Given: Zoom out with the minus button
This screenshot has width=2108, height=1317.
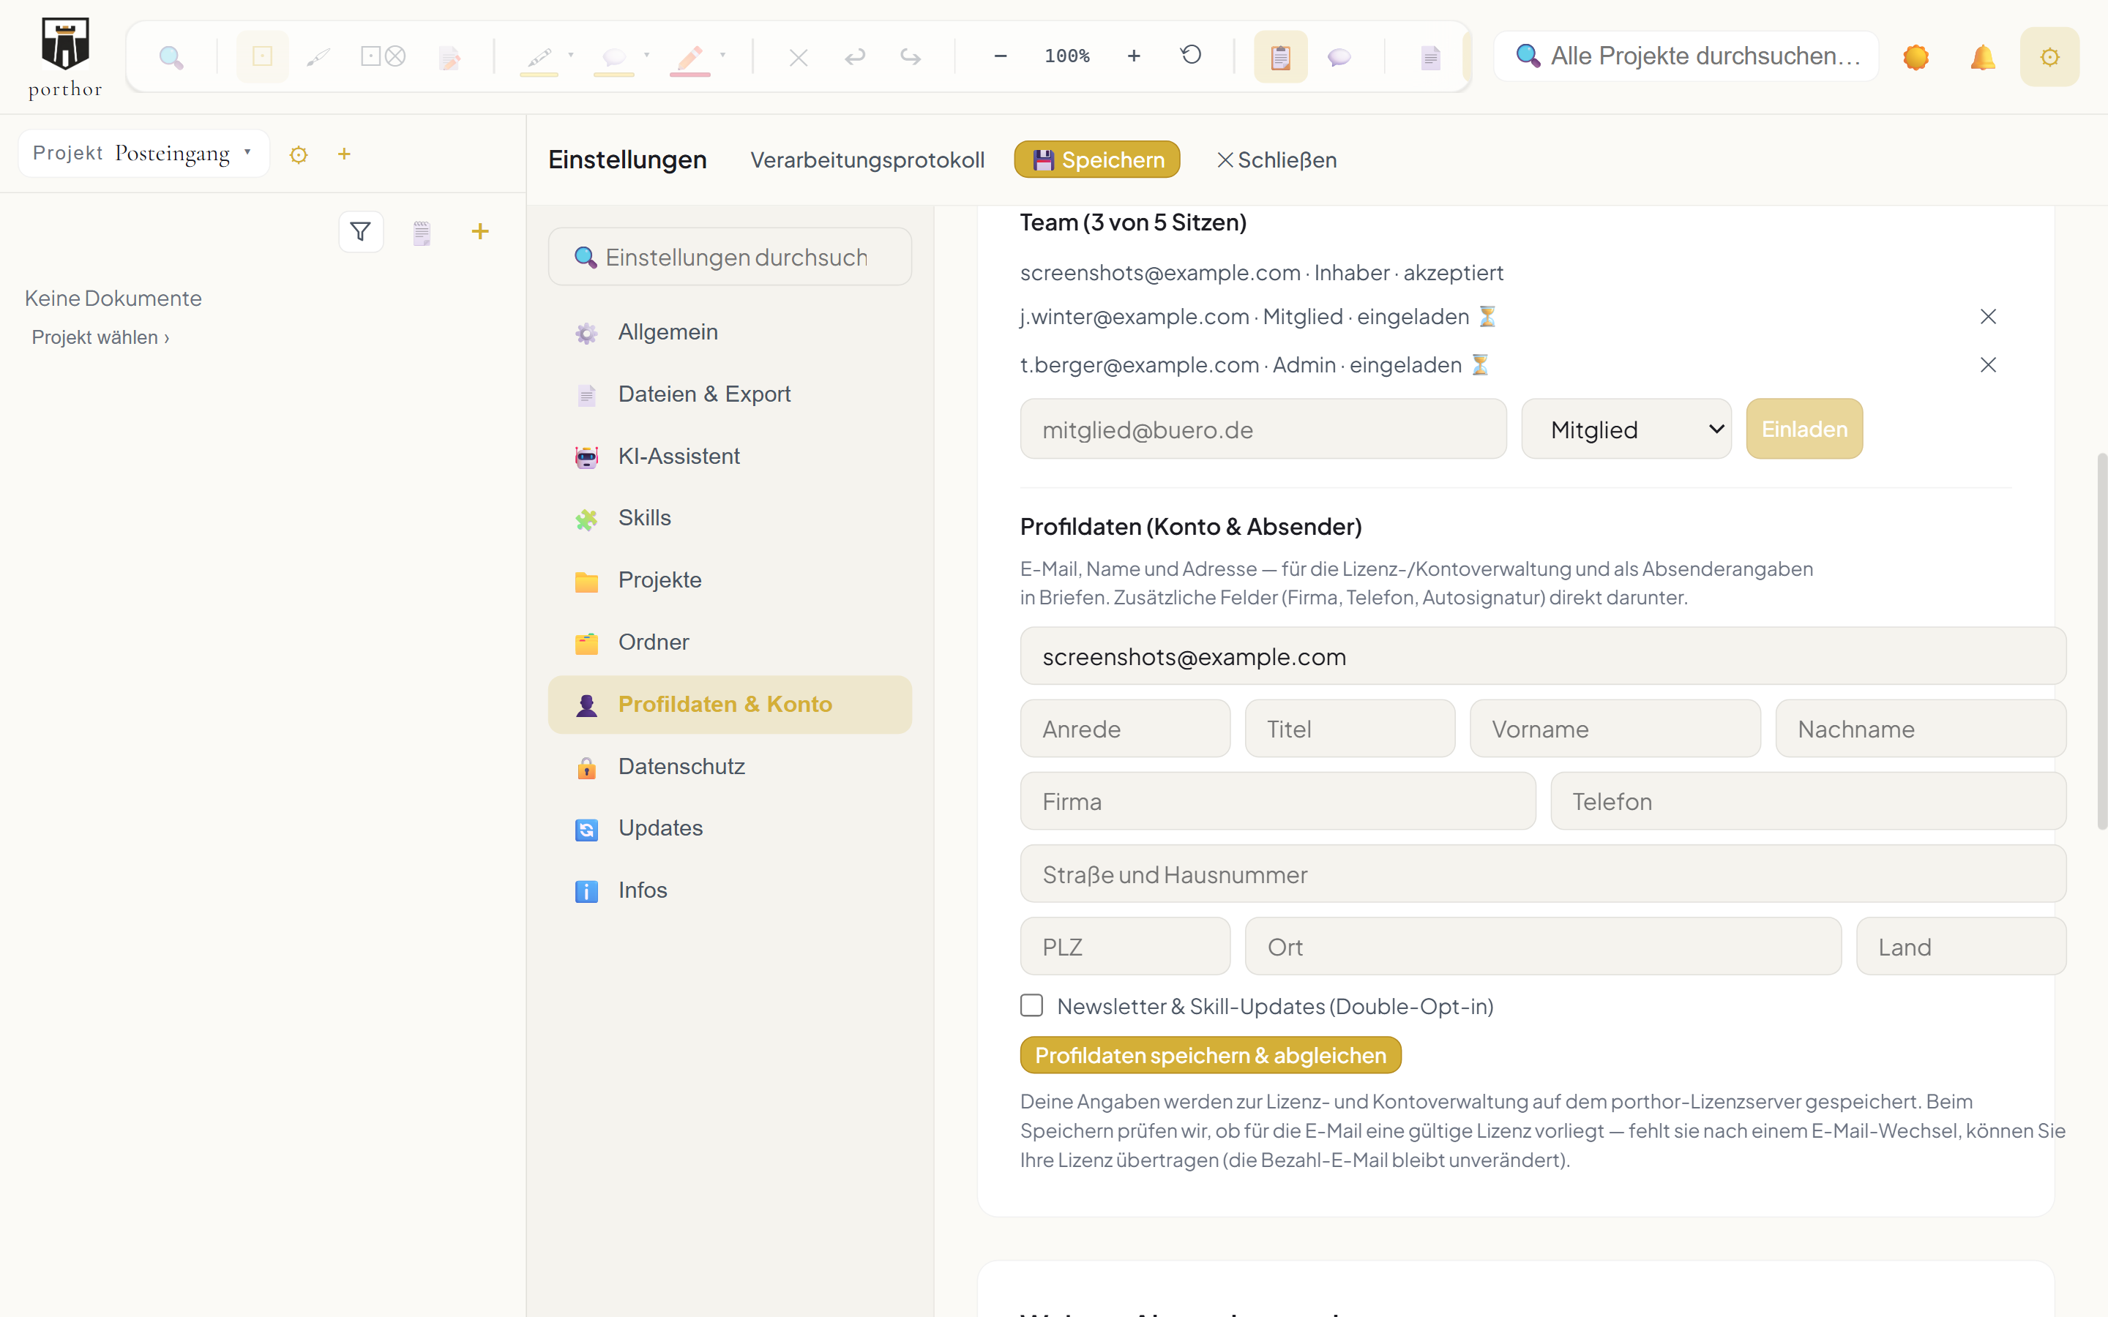Looking at the screenshot, I should tap(1001, 56).
